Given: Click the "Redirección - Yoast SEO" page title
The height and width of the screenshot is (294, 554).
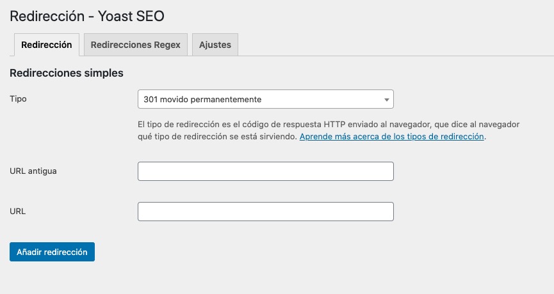Looking at the screenshot, I should click(87, 16).
